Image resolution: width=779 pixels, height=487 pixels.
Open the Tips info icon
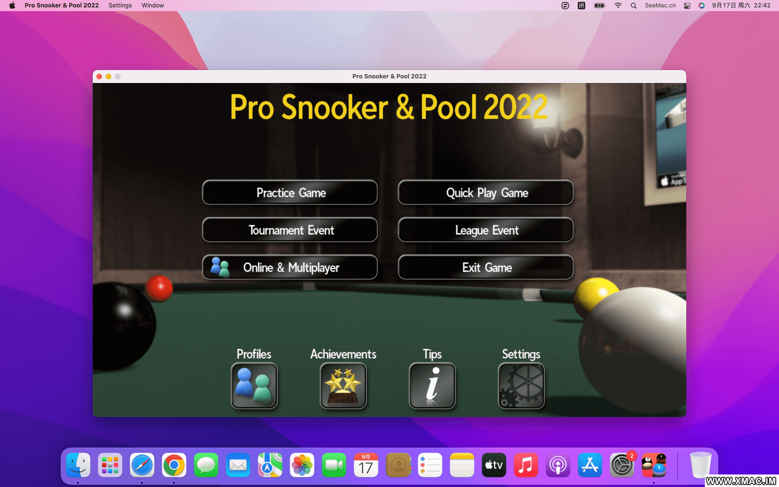click(432, 385)
